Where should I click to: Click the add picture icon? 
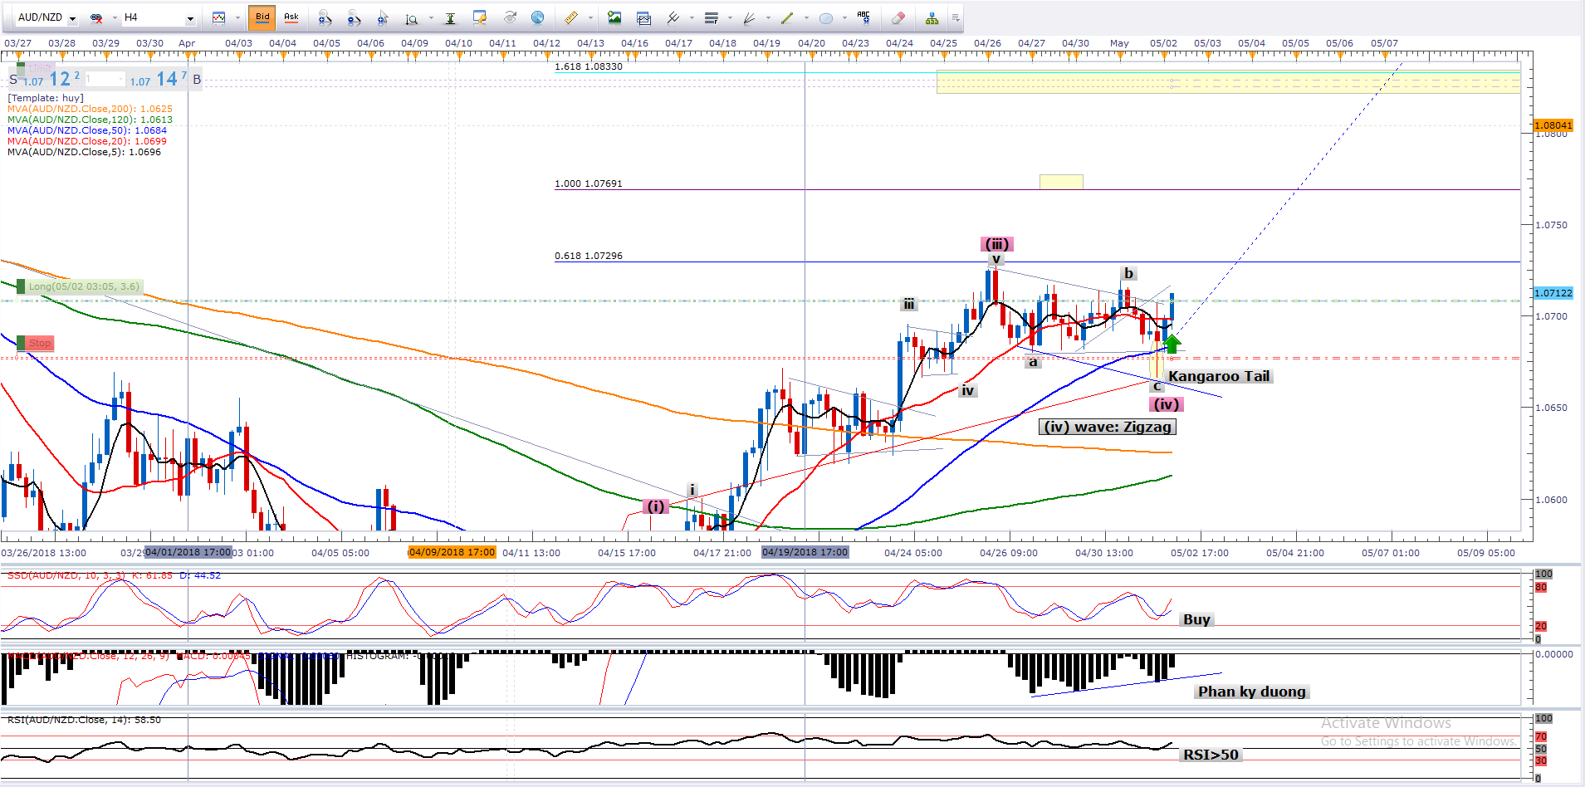click(614, 17)
